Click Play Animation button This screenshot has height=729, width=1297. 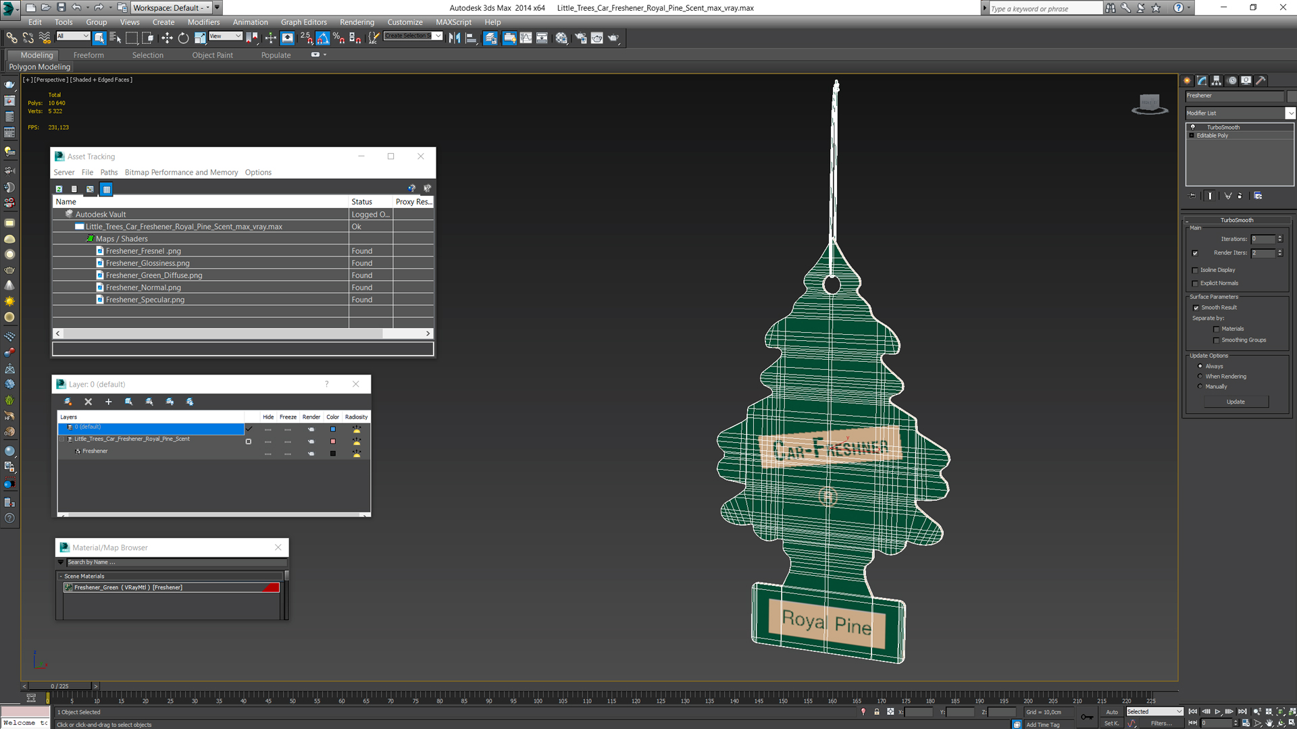click(1218, 711)
